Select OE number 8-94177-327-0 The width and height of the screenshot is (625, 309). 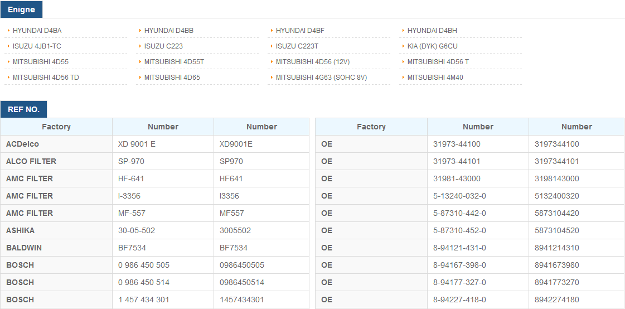(459, 282)
